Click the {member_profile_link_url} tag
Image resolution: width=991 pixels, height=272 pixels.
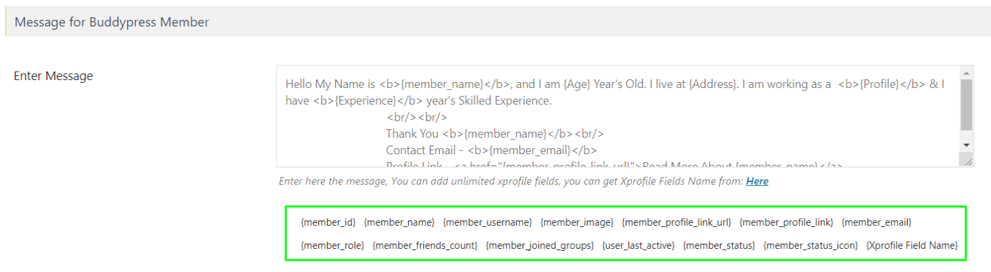click(x=676, y=222)
